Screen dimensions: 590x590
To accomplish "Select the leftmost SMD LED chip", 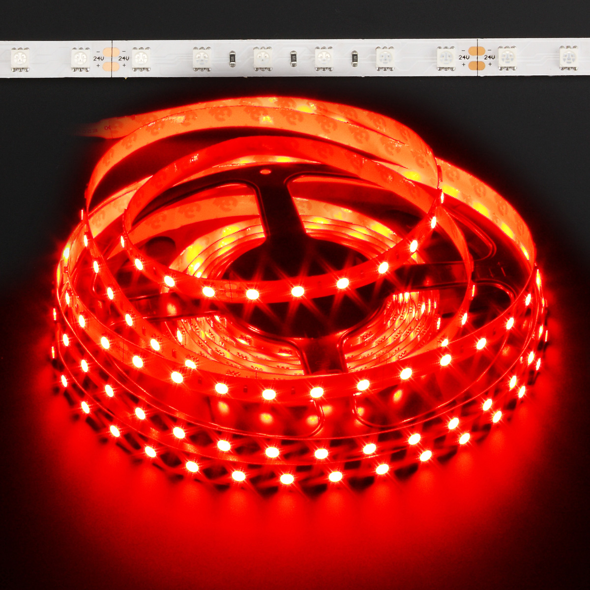I will (x=21, y=59).
